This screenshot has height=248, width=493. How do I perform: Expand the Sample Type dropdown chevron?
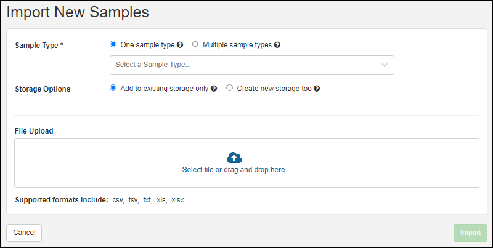click(x=384, y=65)
